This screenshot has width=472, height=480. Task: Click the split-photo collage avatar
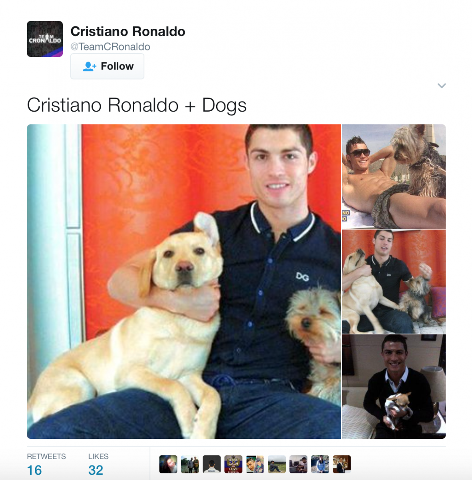pyautogui.click(x=255, y=464)
